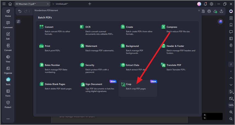Open the right sidebar more options
This screenshot has height=125, width=235.
pos(231,52)
